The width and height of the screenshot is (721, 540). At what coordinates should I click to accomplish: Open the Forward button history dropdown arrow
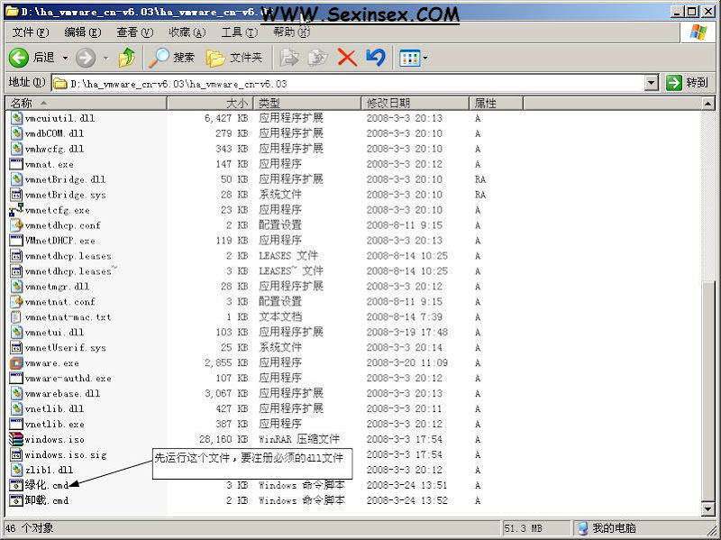[x=105, y=58]
